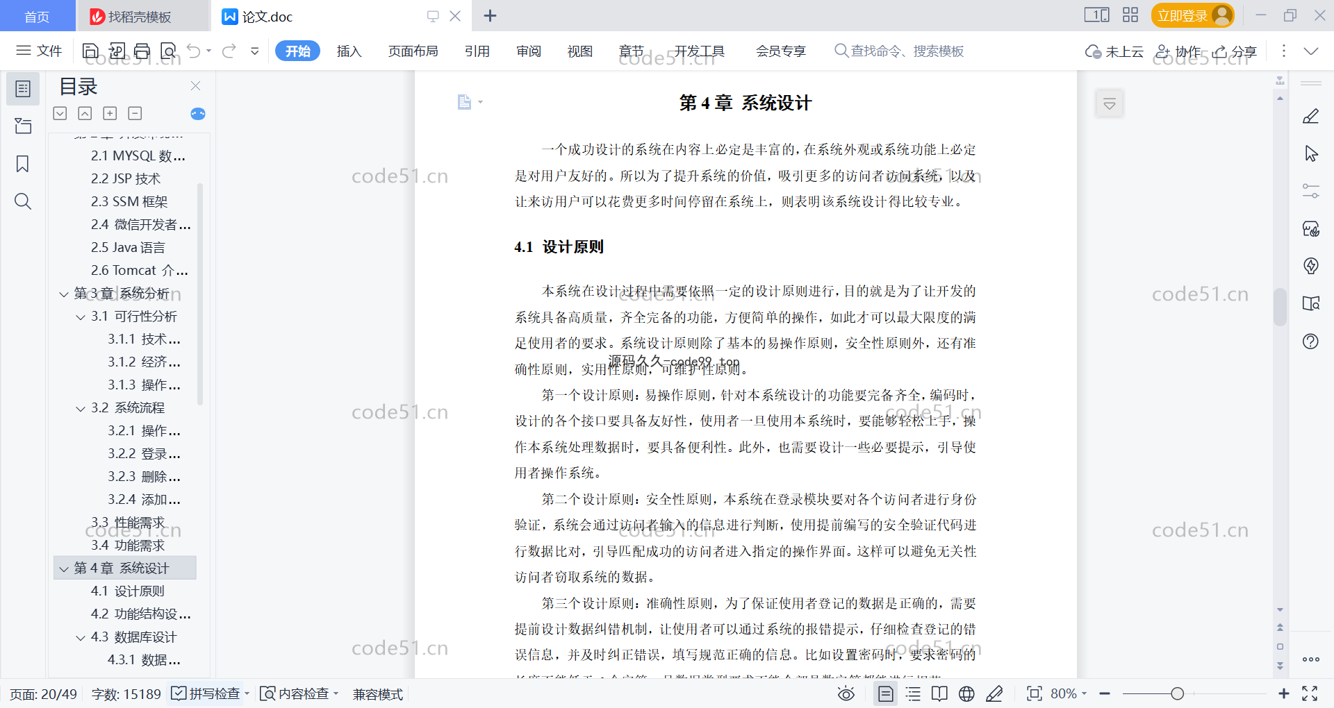Click 字数: 15189 in status bar

(126, 694)
